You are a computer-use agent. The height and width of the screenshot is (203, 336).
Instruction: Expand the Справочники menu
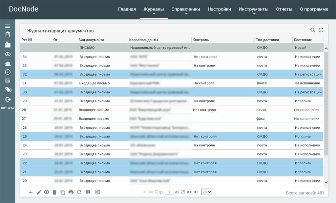186,9
